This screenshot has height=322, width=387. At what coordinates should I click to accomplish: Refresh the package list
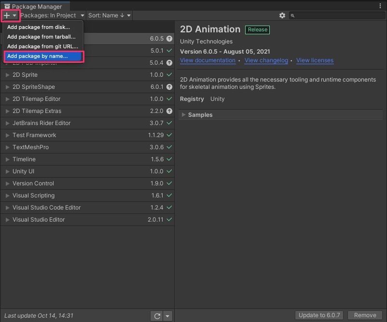(157, 316)
